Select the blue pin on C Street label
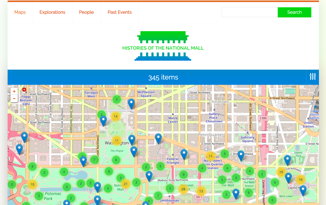The height and width of the screenshot is (205, 326). 241,156
